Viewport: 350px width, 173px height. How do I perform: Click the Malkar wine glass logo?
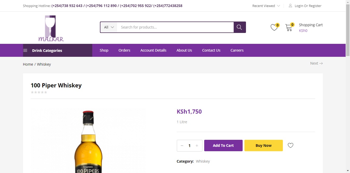click(51, 29)
